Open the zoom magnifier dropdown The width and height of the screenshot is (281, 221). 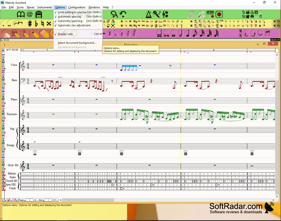pos(10,200)
